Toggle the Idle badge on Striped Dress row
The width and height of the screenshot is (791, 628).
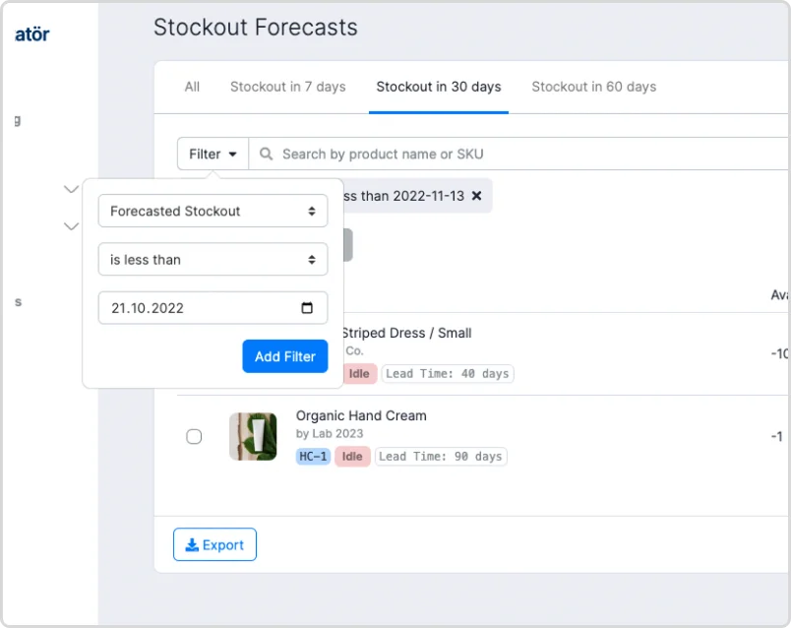(x=357, y=373)
